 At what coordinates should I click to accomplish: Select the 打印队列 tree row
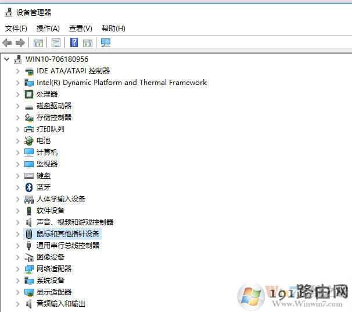[51, 129]
